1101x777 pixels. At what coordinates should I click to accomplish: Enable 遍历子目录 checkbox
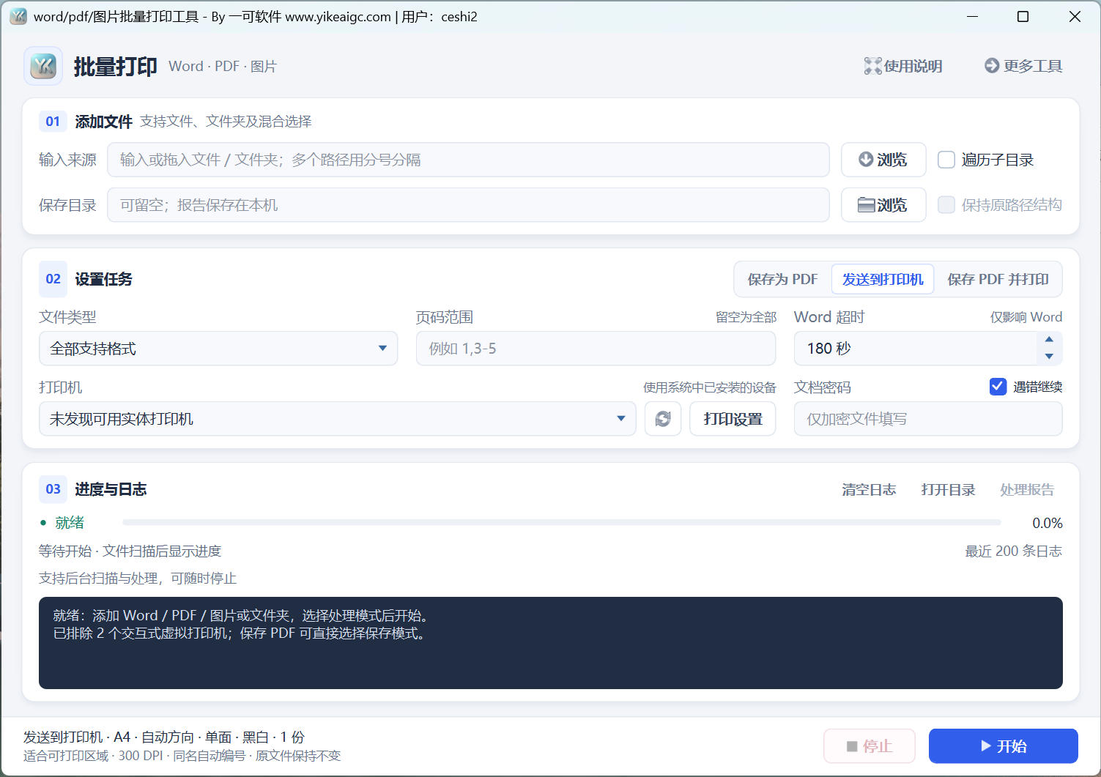click(946, 160)
